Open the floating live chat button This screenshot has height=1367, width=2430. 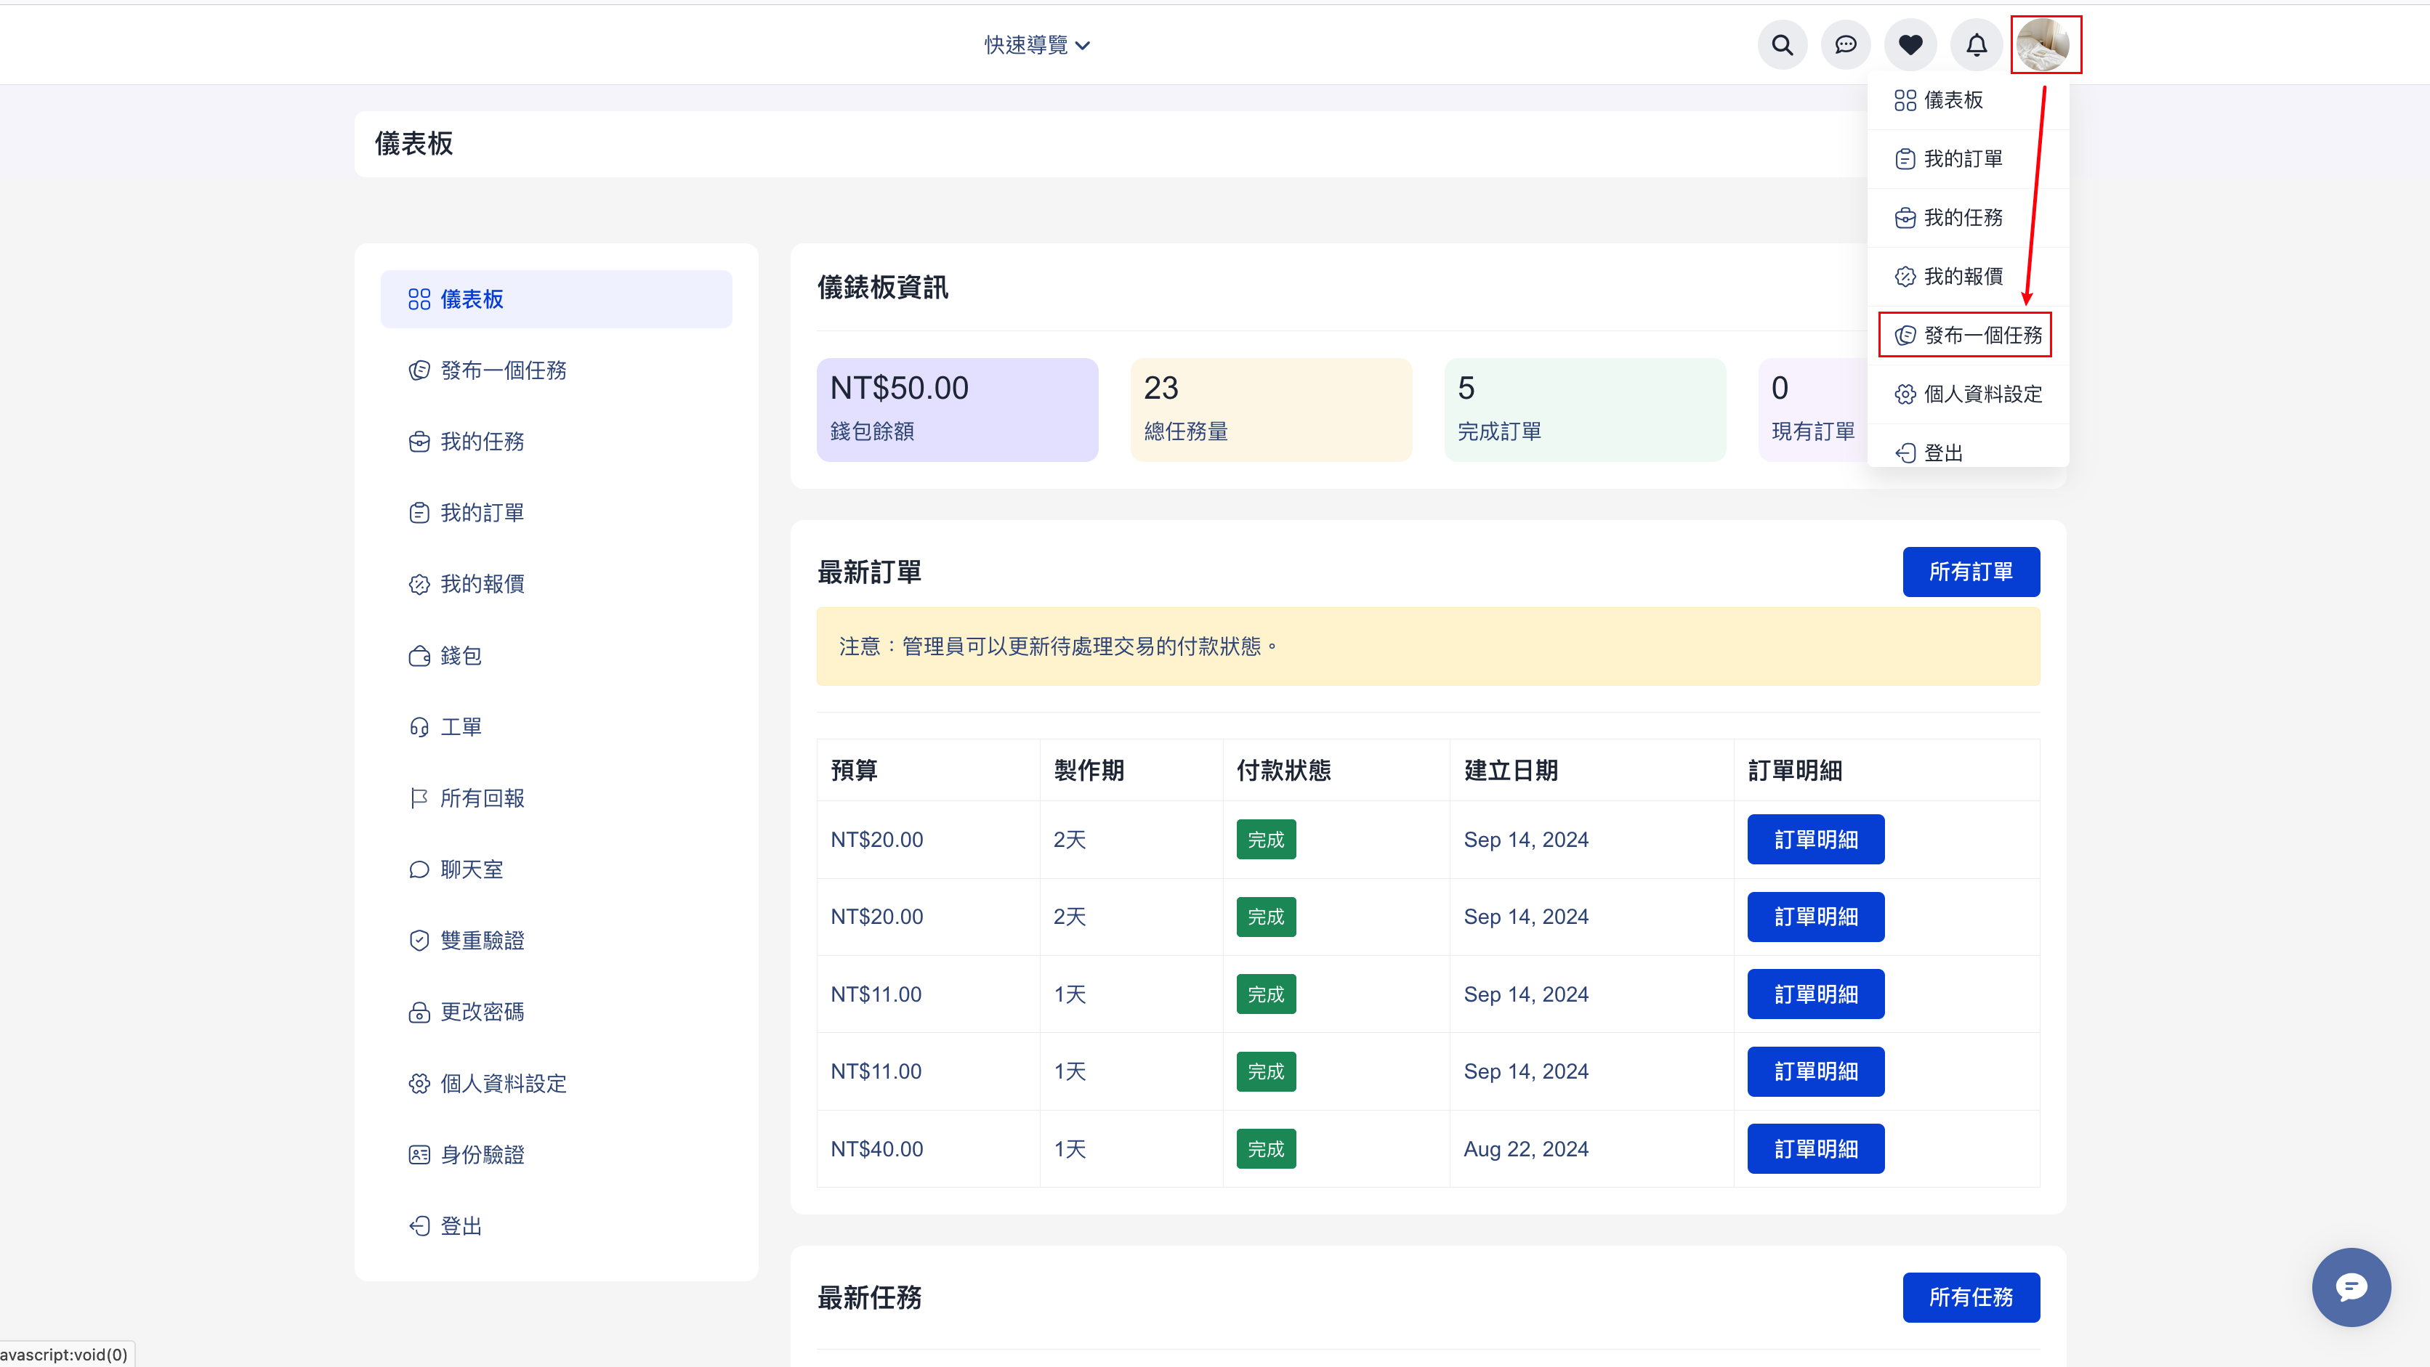2350,1287
